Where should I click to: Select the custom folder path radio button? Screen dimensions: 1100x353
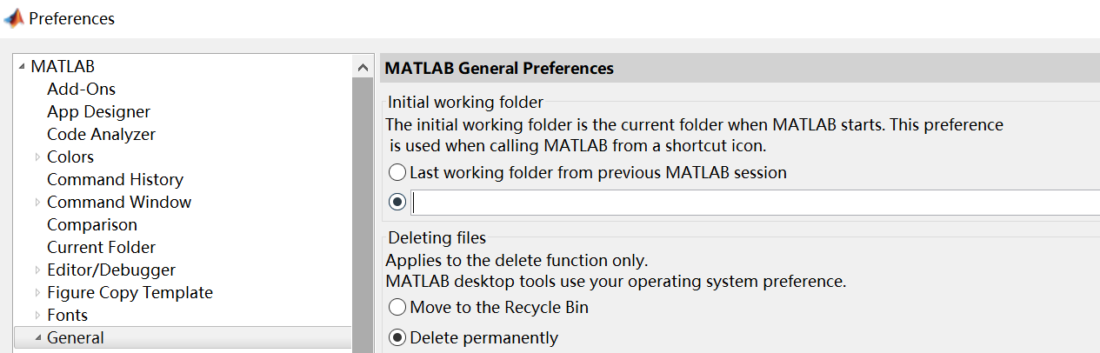click(397, 202)
